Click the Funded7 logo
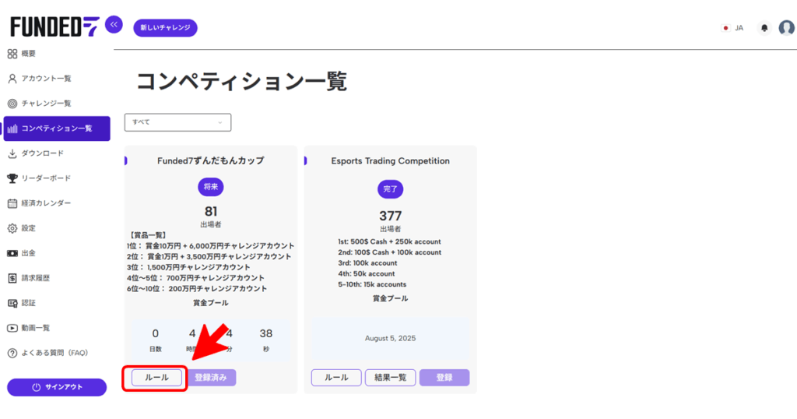The width and height of the screenshot is (797, 419). click(55, 27)
